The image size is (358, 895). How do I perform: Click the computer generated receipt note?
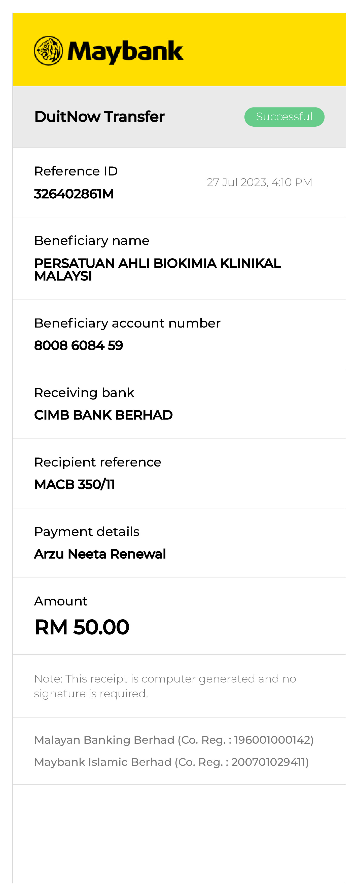165,686
